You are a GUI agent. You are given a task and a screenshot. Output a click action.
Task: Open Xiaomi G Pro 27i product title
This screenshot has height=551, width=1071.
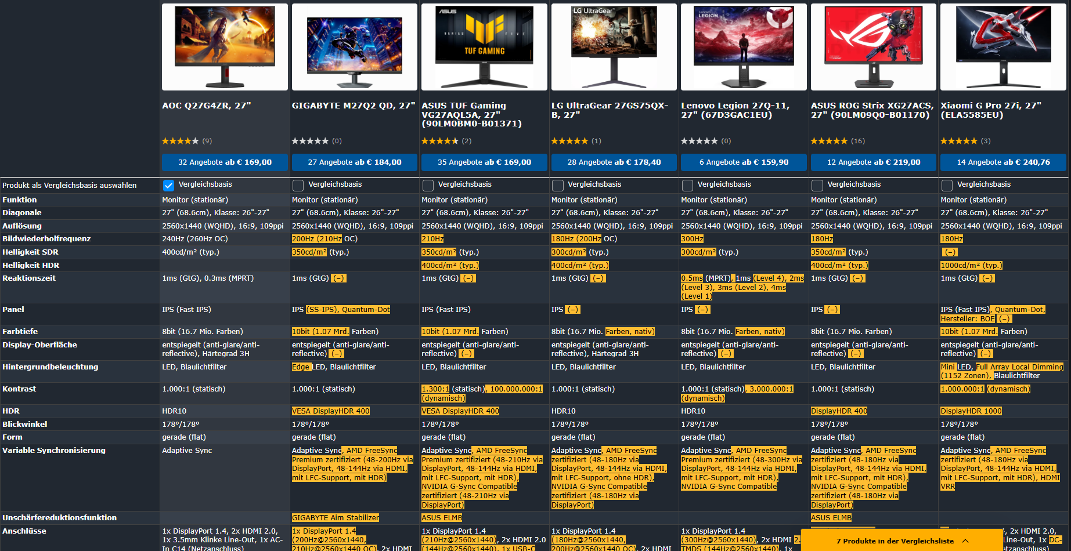point(991,110)
